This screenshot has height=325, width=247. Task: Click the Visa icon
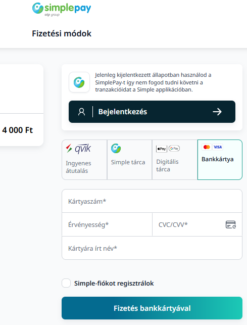(x=218, y=147)
